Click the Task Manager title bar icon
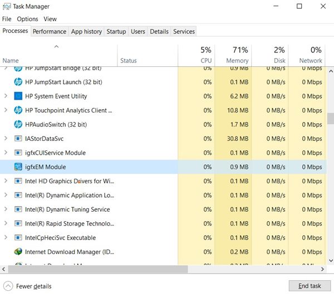Image resolution: width=334 pixels, height=298 pixels. [x=7, y=6]
